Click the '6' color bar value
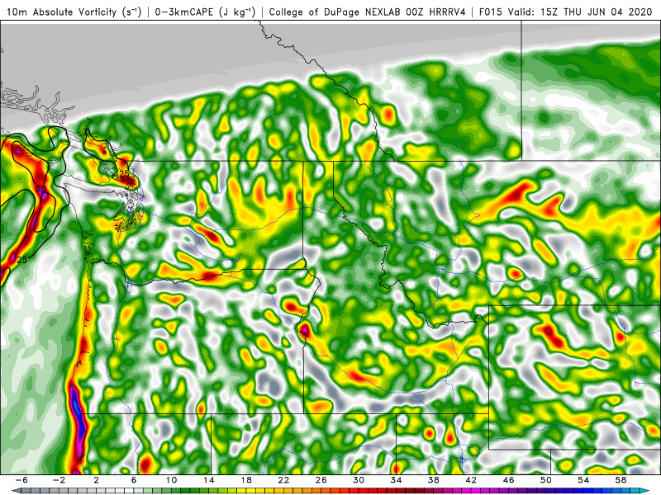 click(134, 480)
